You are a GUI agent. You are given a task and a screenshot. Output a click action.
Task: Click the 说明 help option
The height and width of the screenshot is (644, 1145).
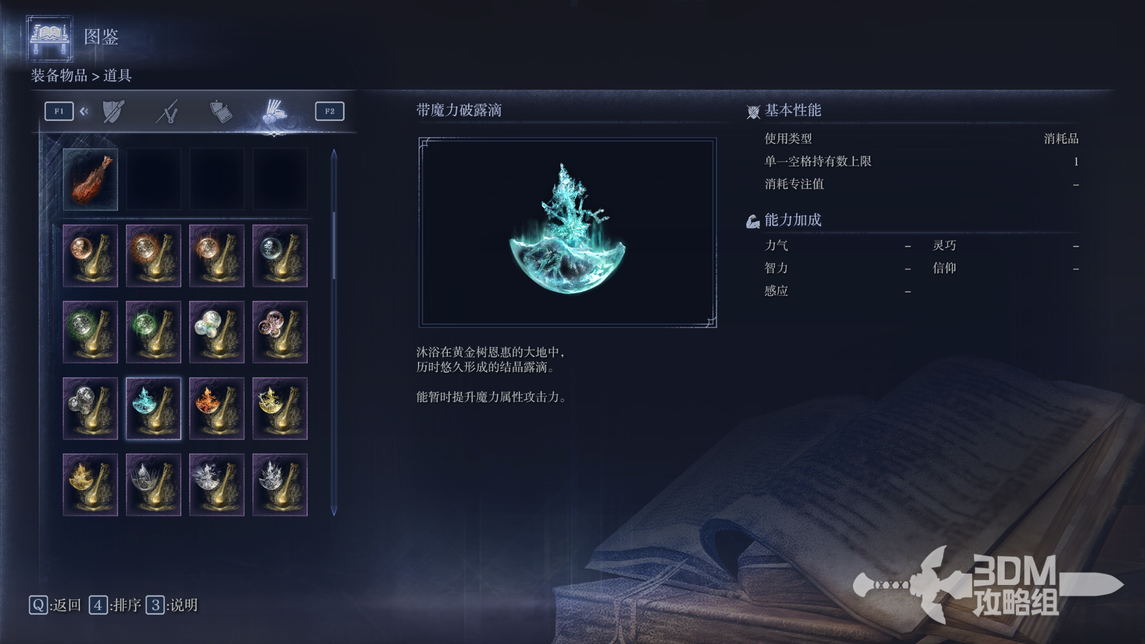point(172,605)
